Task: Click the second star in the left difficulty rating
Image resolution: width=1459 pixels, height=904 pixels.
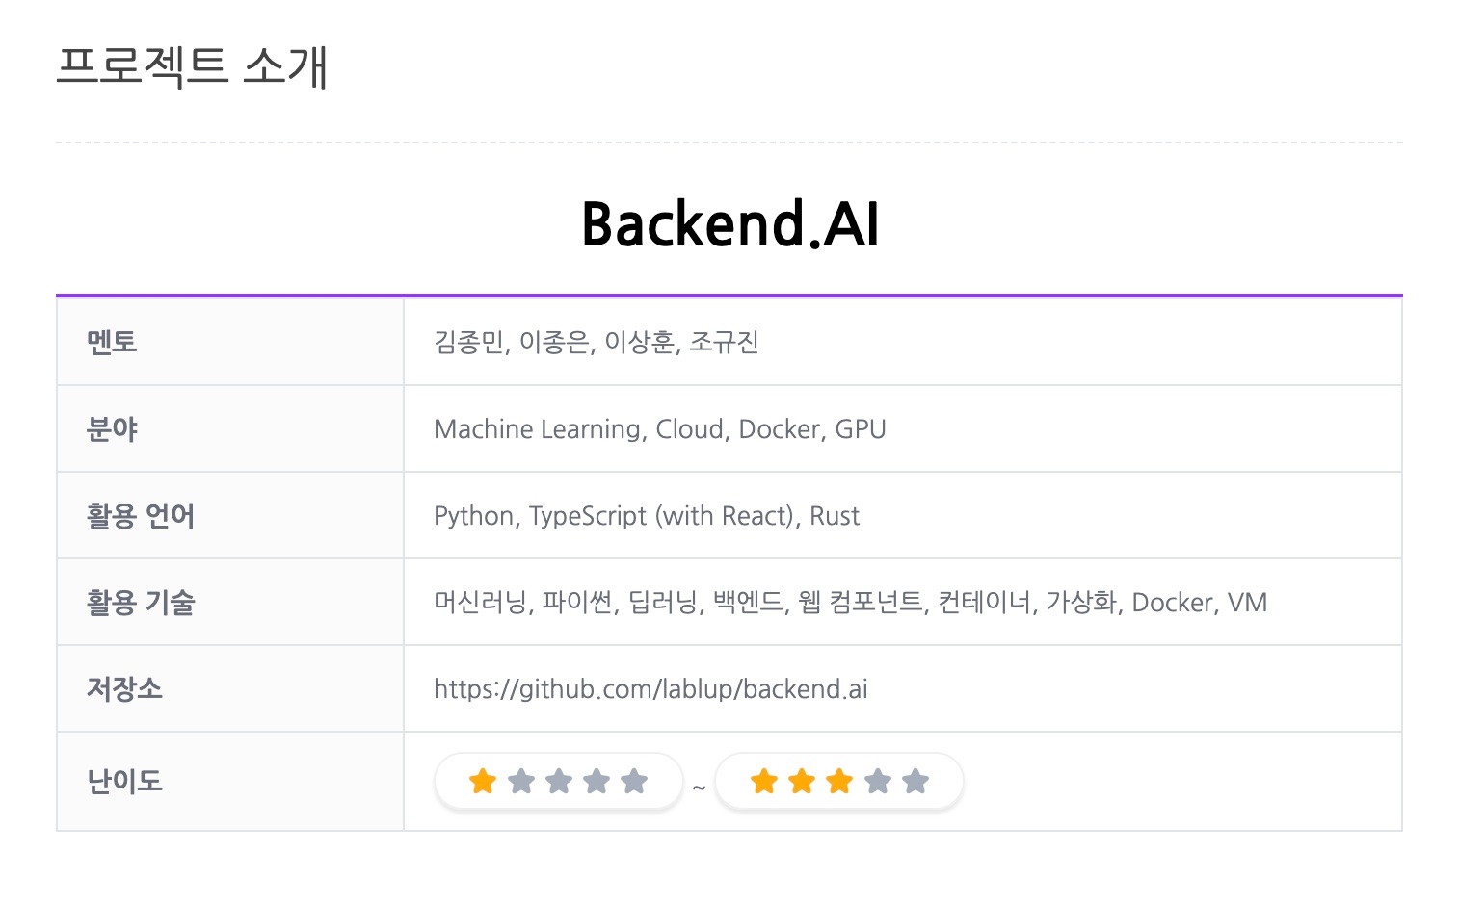Action: [521, 781]
